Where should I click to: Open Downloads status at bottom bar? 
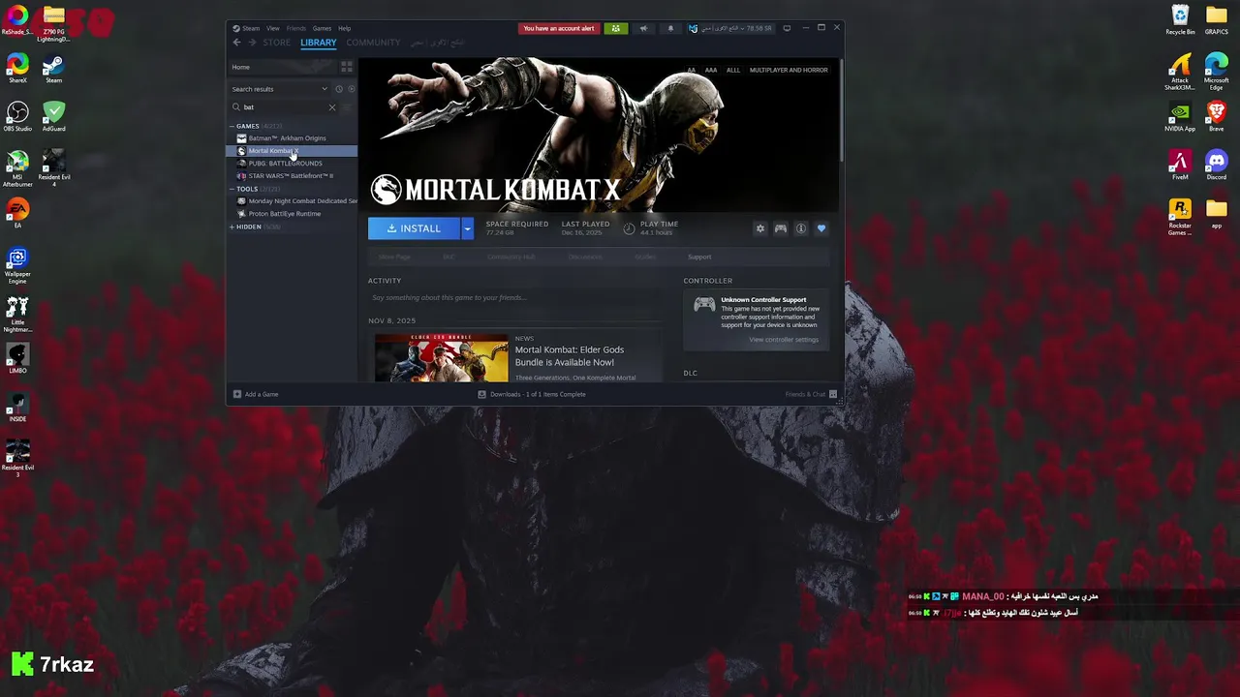(x=532, y=394)
